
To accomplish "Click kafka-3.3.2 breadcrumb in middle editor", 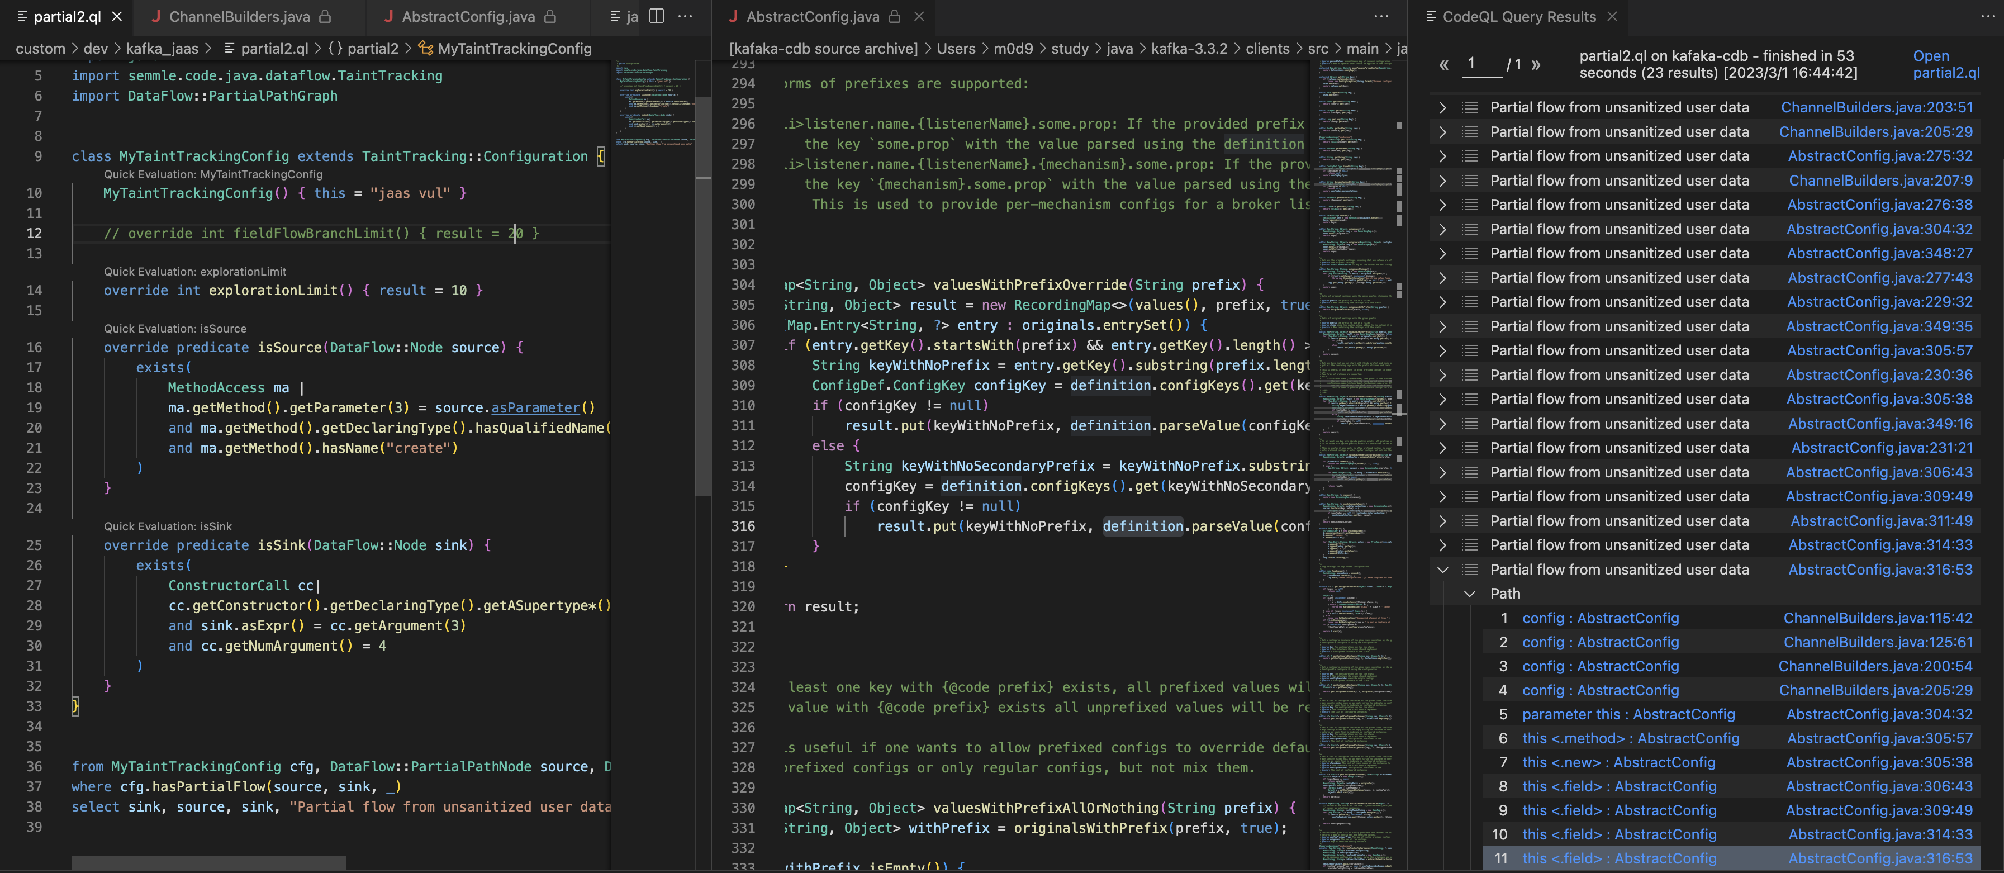I will 1189,48.
